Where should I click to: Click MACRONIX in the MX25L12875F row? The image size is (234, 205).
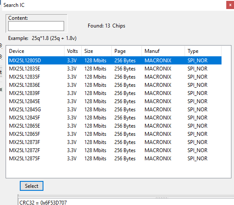click(x=158, y=159)
